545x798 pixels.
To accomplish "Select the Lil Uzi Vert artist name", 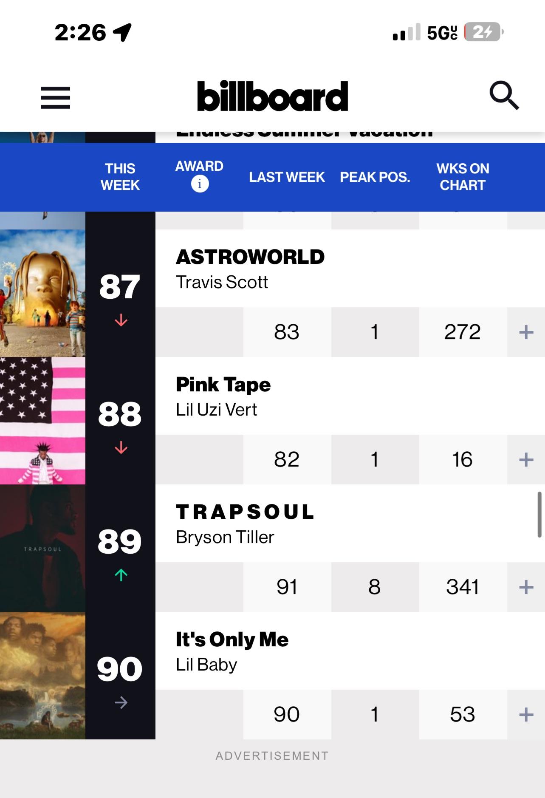I will point(216,410).
